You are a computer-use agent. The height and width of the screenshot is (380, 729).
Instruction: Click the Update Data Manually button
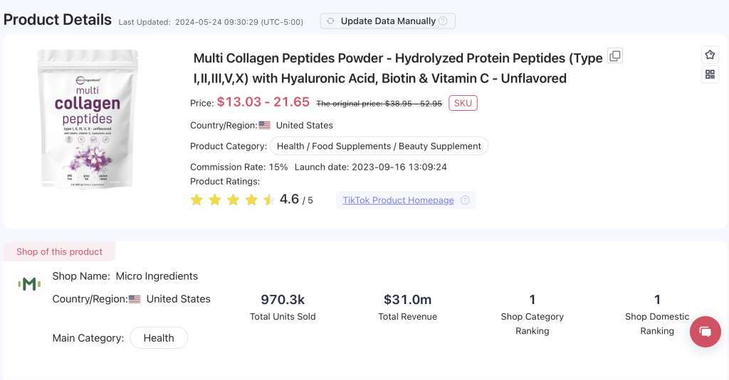(x=387, y=21)
